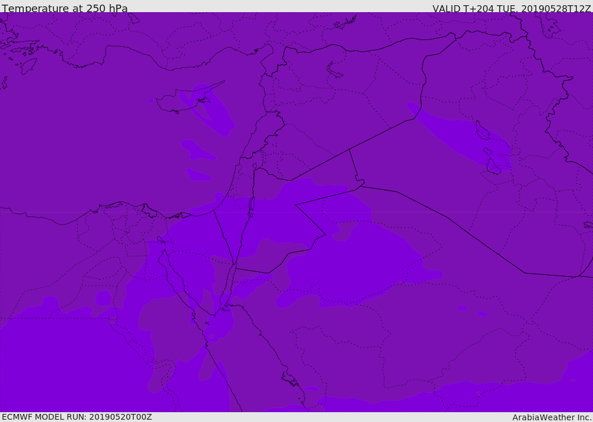Click the 'ECMWF MODEL RUN: 20190520T00Z' text
Screen dimensions: 593x422
(77, 417)
